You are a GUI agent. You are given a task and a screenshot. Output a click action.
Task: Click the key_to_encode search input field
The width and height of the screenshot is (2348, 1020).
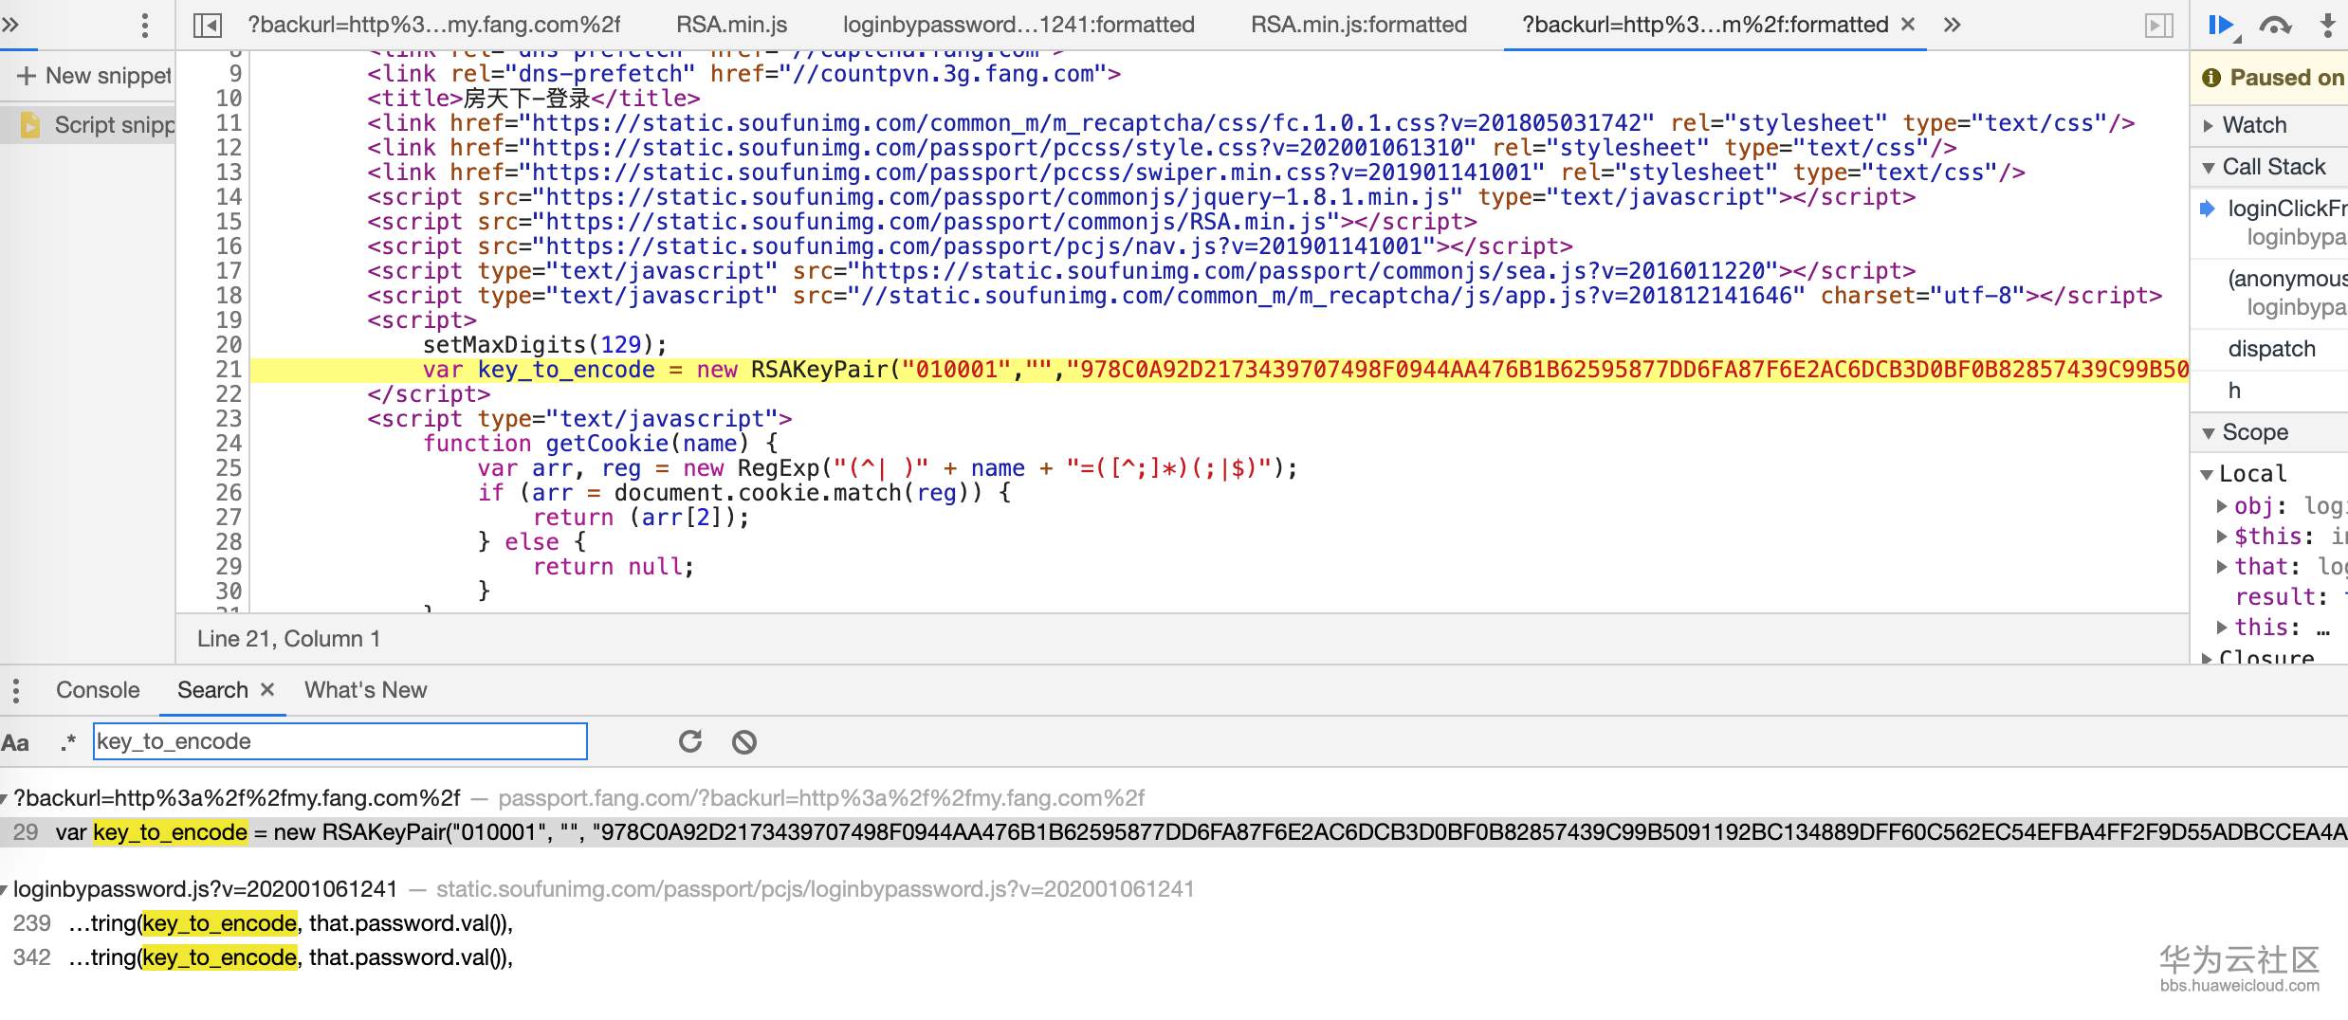pos(339,741)
